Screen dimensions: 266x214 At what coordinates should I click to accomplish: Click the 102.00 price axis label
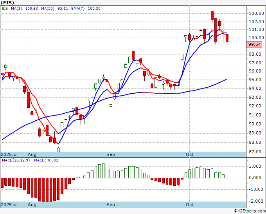[x=256, y=22]
